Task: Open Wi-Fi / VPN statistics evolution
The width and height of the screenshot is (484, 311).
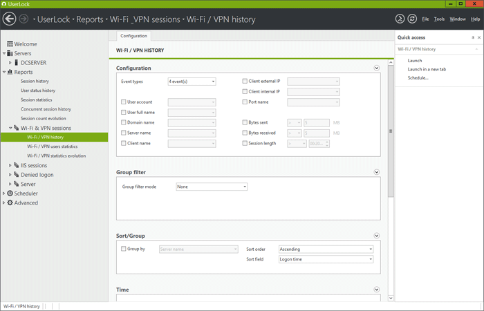Action: (57, 155)
